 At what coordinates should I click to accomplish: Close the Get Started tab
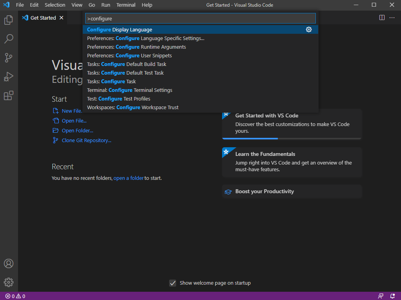click(61, 18)
